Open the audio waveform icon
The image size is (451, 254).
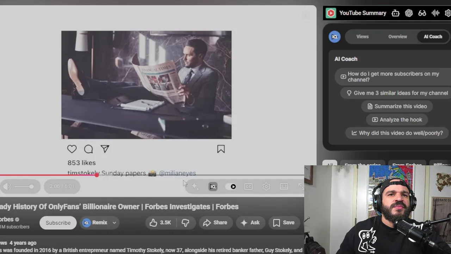click(435, 13)
